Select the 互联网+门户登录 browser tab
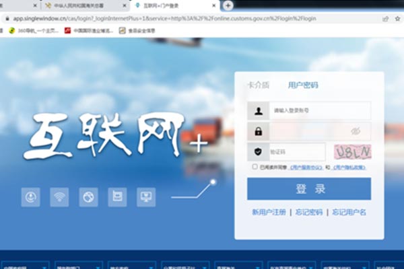 175,5
